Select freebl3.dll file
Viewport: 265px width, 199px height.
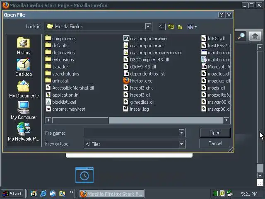(137, 95)
